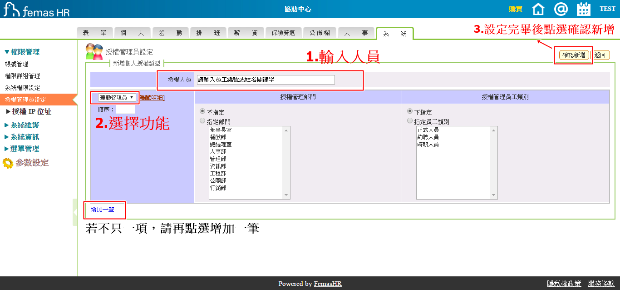Click the 確認新增 button
Image resolution: width=620 pixels, height=290 pixels.
tap(574, 55)
